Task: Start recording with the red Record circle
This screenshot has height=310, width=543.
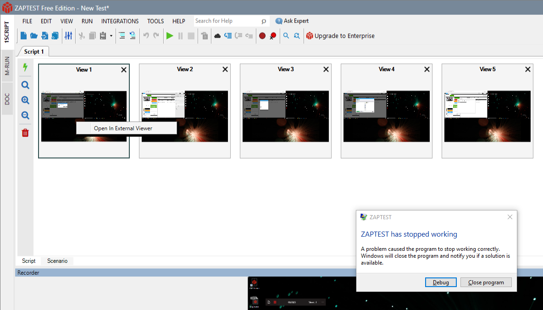Action: 262,36
